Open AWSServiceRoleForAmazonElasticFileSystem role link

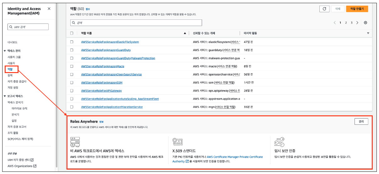click(110, 42)
